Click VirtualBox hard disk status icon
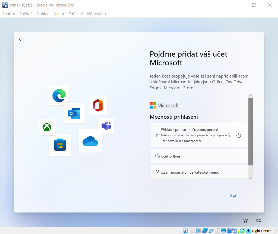Image resolution: width=278 pixels, height=234 pixels. (x=186, y=231)
